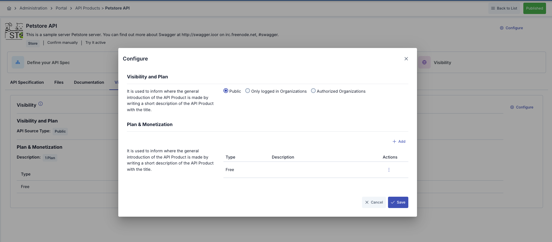Open the Files tab
This screenshot has height=242, width=552.
[59, 83]
